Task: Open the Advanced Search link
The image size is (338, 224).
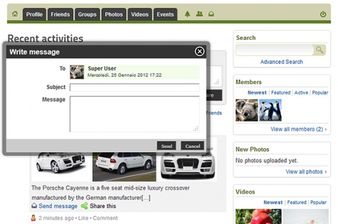Action: [x=282, y=62]
